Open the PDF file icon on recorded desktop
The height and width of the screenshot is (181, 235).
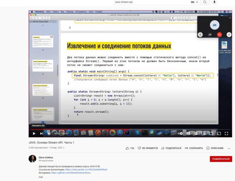224,45
